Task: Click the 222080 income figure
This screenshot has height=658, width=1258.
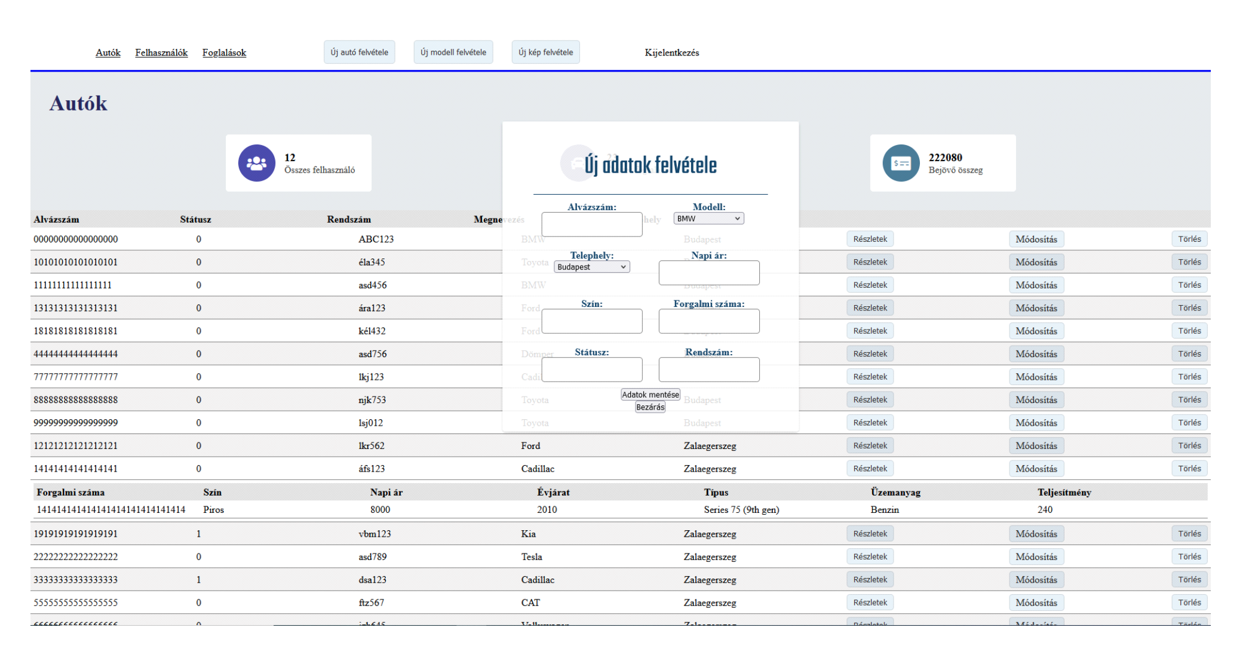Action: [945, 158]
